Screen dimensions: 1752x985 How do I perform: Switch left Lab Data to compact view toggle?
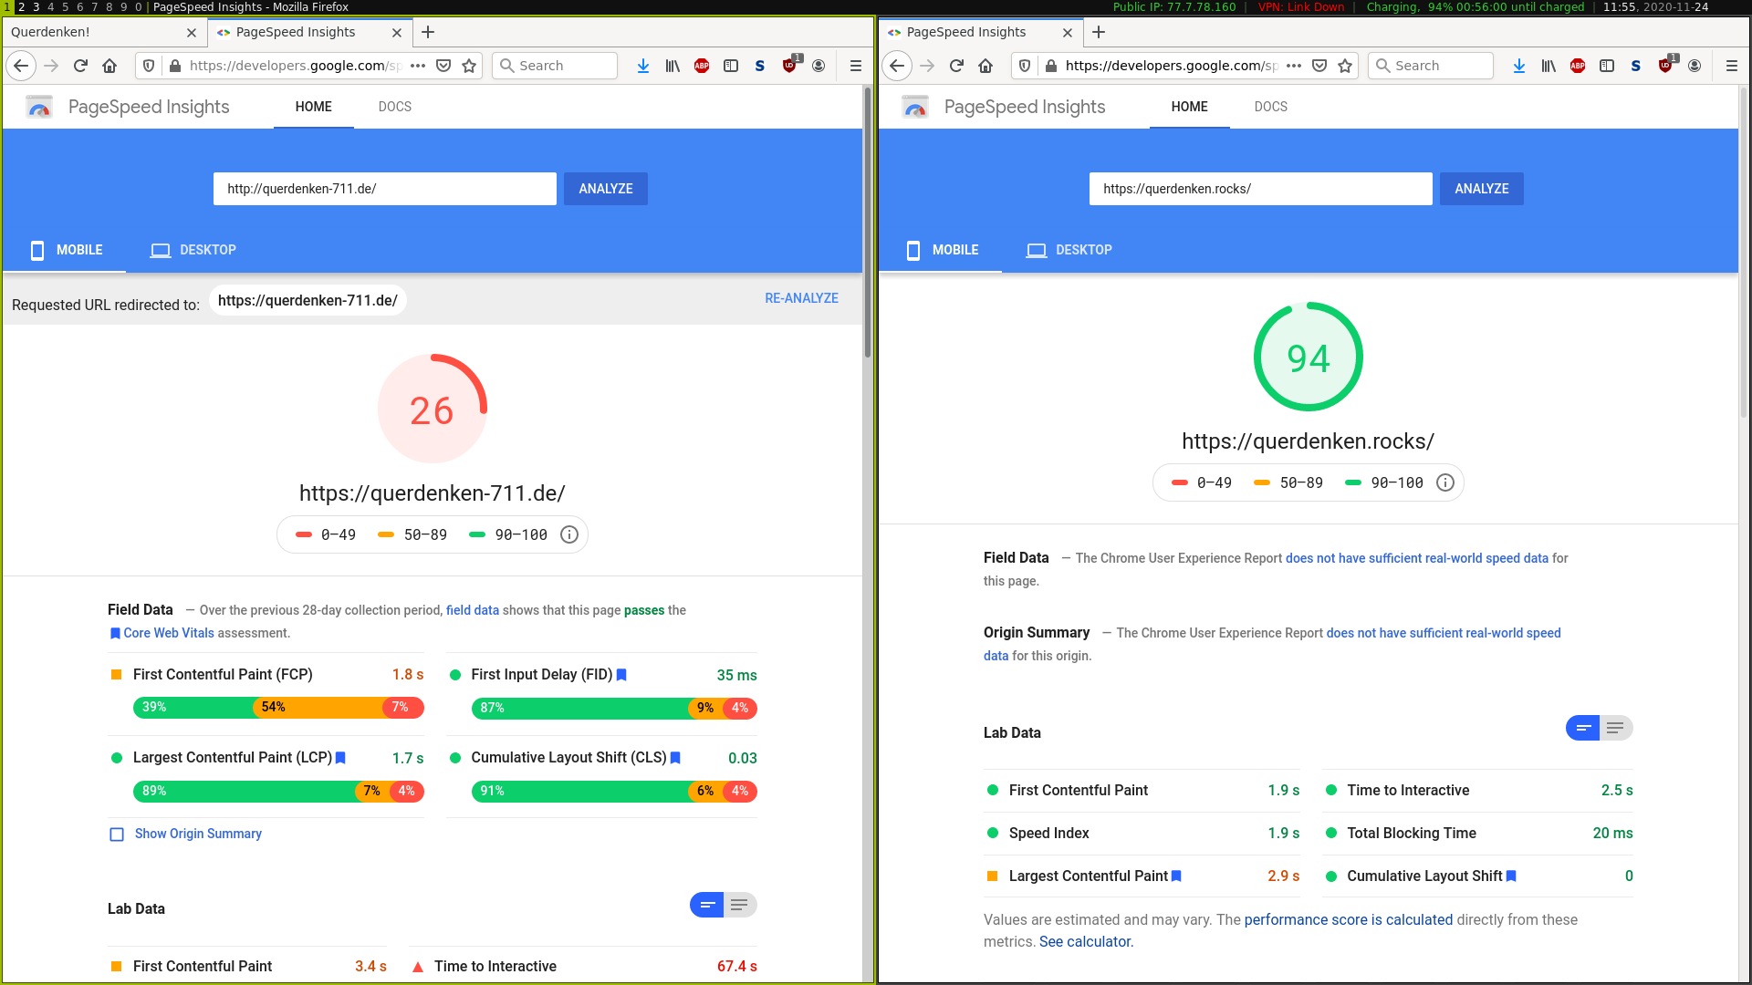pos(707,905)
